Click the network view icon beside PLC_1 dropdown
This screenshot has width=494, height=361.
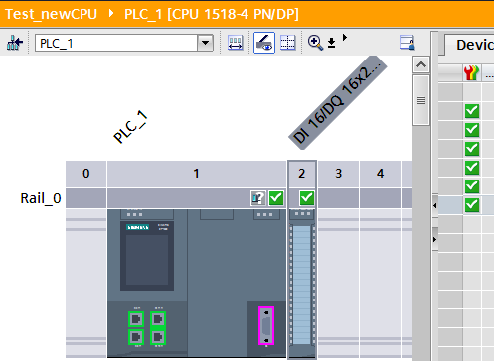click(15, 43)
